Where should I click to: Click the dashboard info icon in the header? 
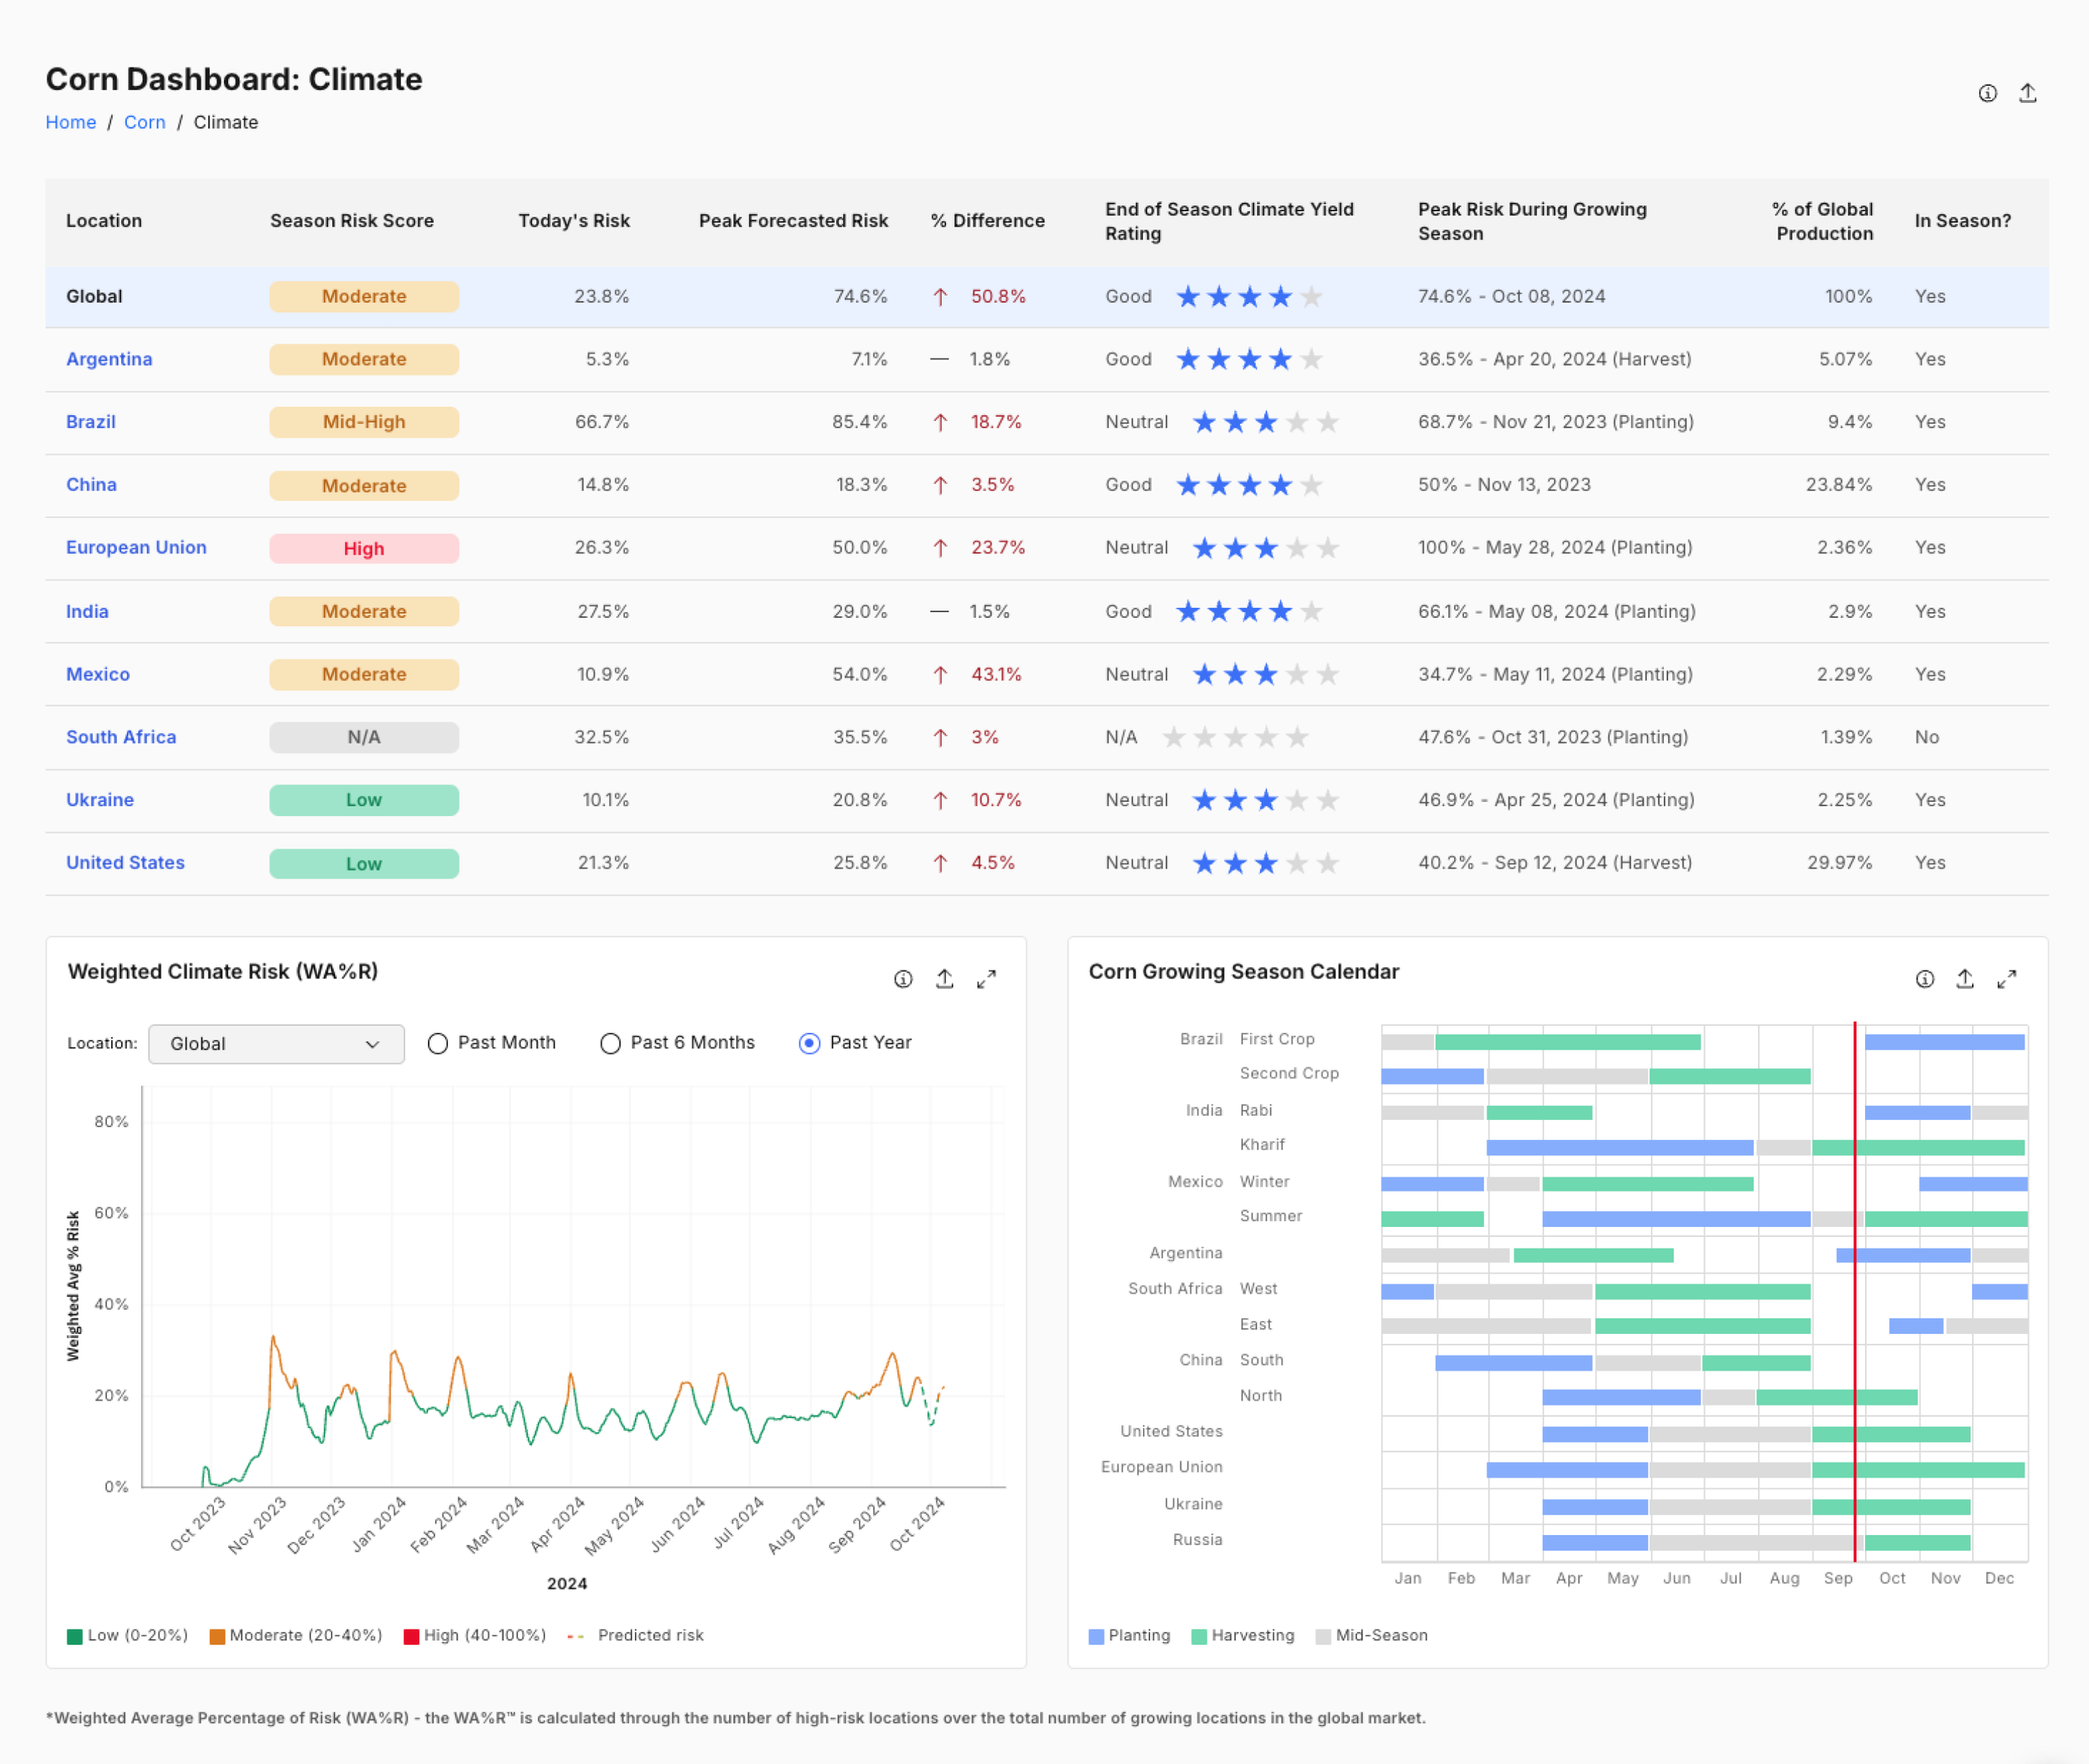1987,93
